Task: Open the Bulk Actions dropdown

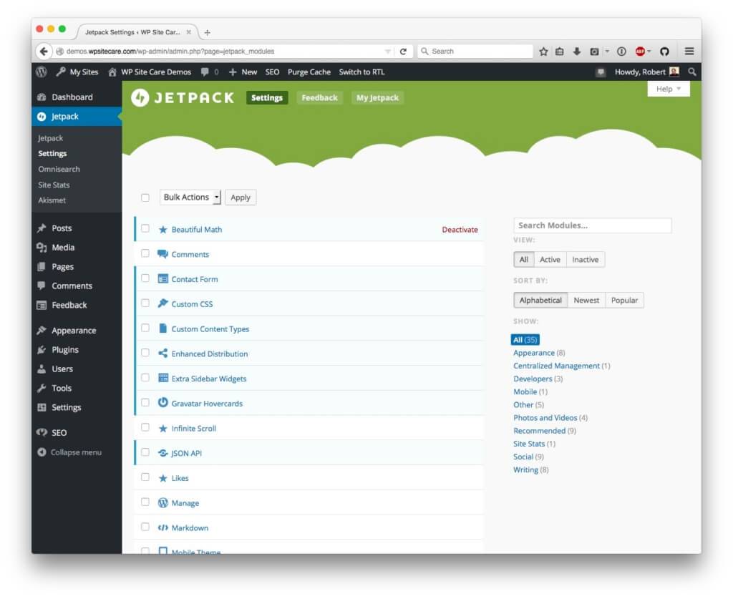Action: pos(190,198)
